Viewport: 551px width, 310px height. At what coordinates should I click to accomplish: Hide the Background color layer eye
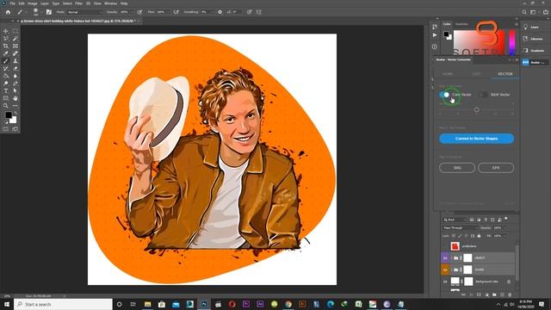(445, 282)
